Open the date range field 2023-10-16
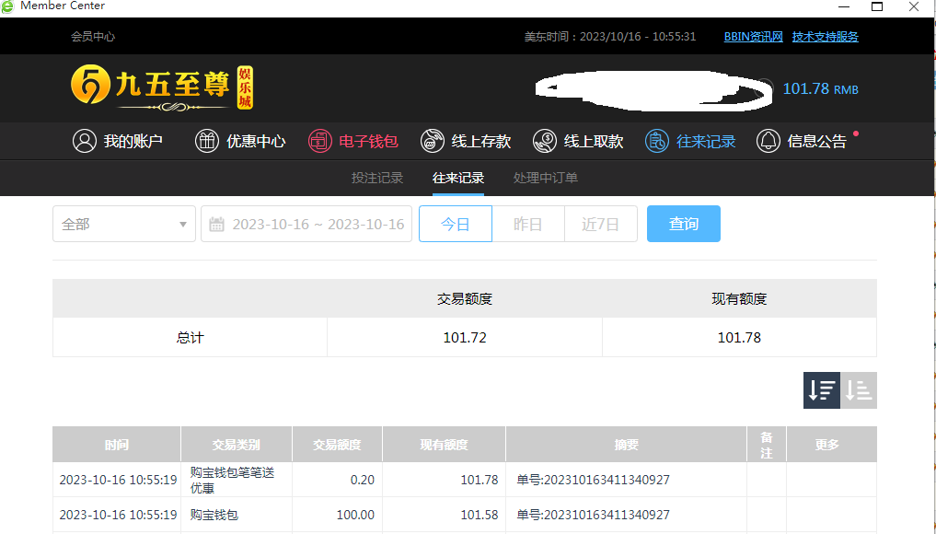 tap(306, 224)
